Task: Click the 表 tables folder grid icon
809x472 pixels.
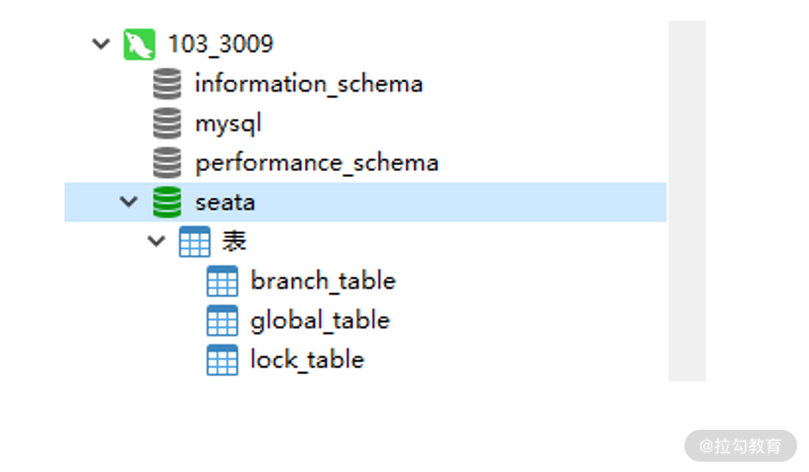Action: (x=194, y=241)
